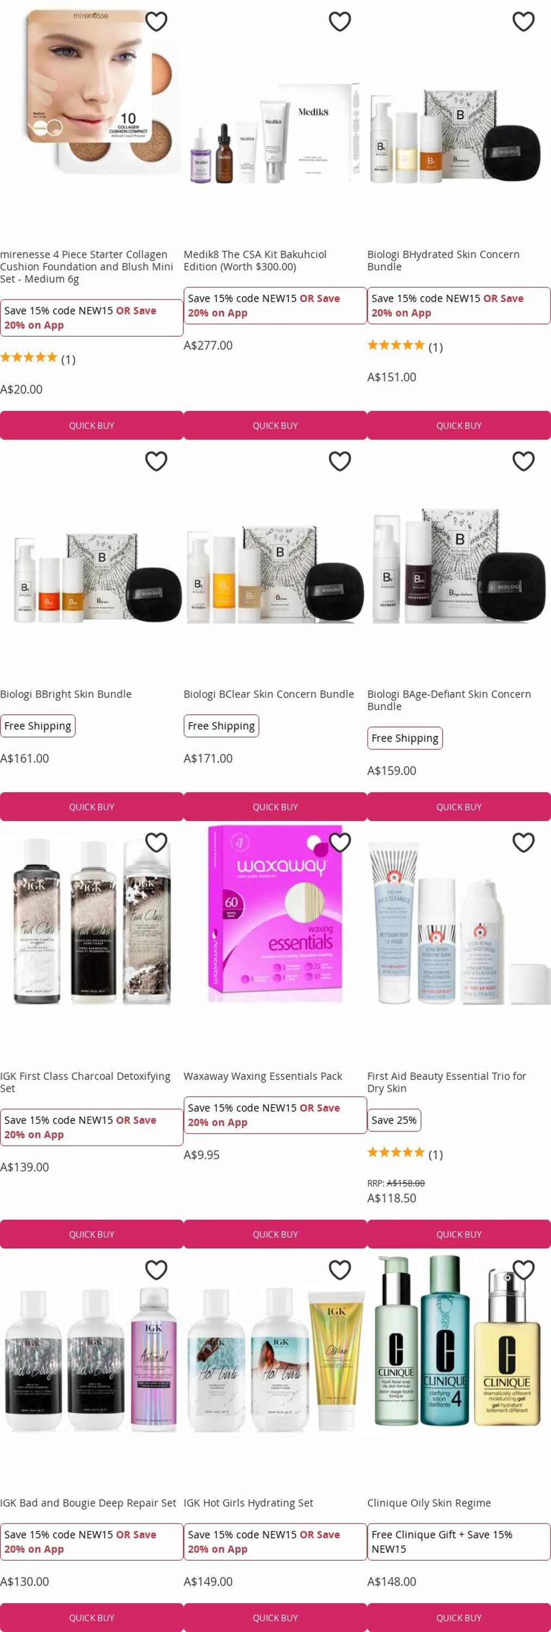Favorite the Medik8 CSA Kit with heart icon
The width and height of the screenshot is (551, 1632).
[340, 22]
